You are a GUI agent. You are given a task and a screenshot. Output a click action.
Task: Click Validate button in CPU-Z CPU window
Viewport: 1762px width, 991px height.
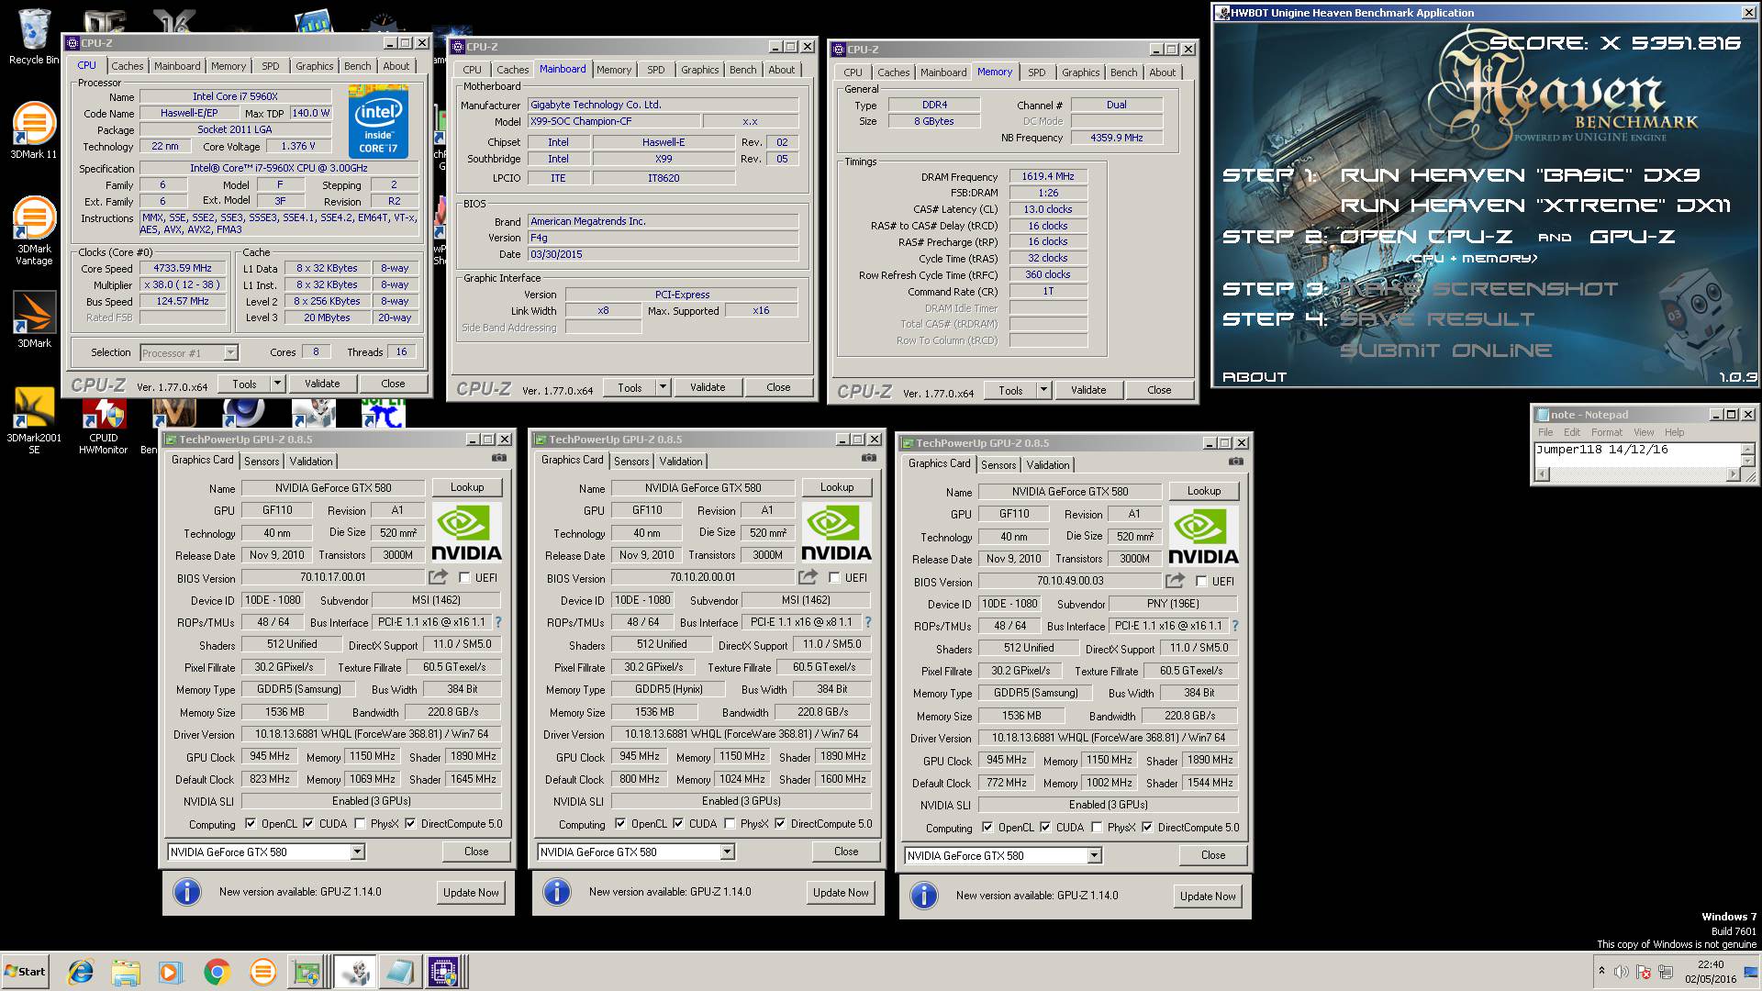click(x=322, y=384)
